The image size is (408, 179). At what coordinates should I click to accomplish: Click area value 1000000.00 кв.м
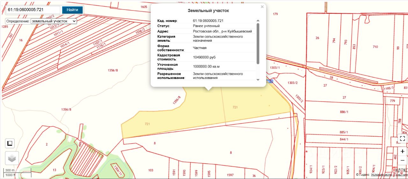point(206,67)
